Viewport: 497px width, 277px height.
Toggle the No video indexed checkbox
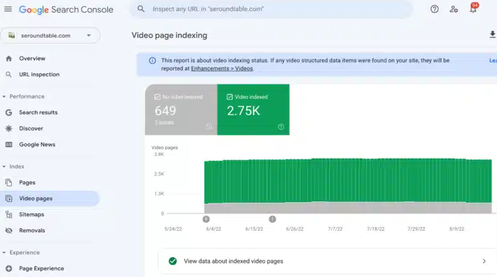click(158, 97)
